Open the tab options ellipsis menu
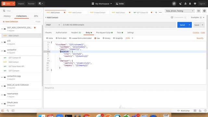 [160, 12]
